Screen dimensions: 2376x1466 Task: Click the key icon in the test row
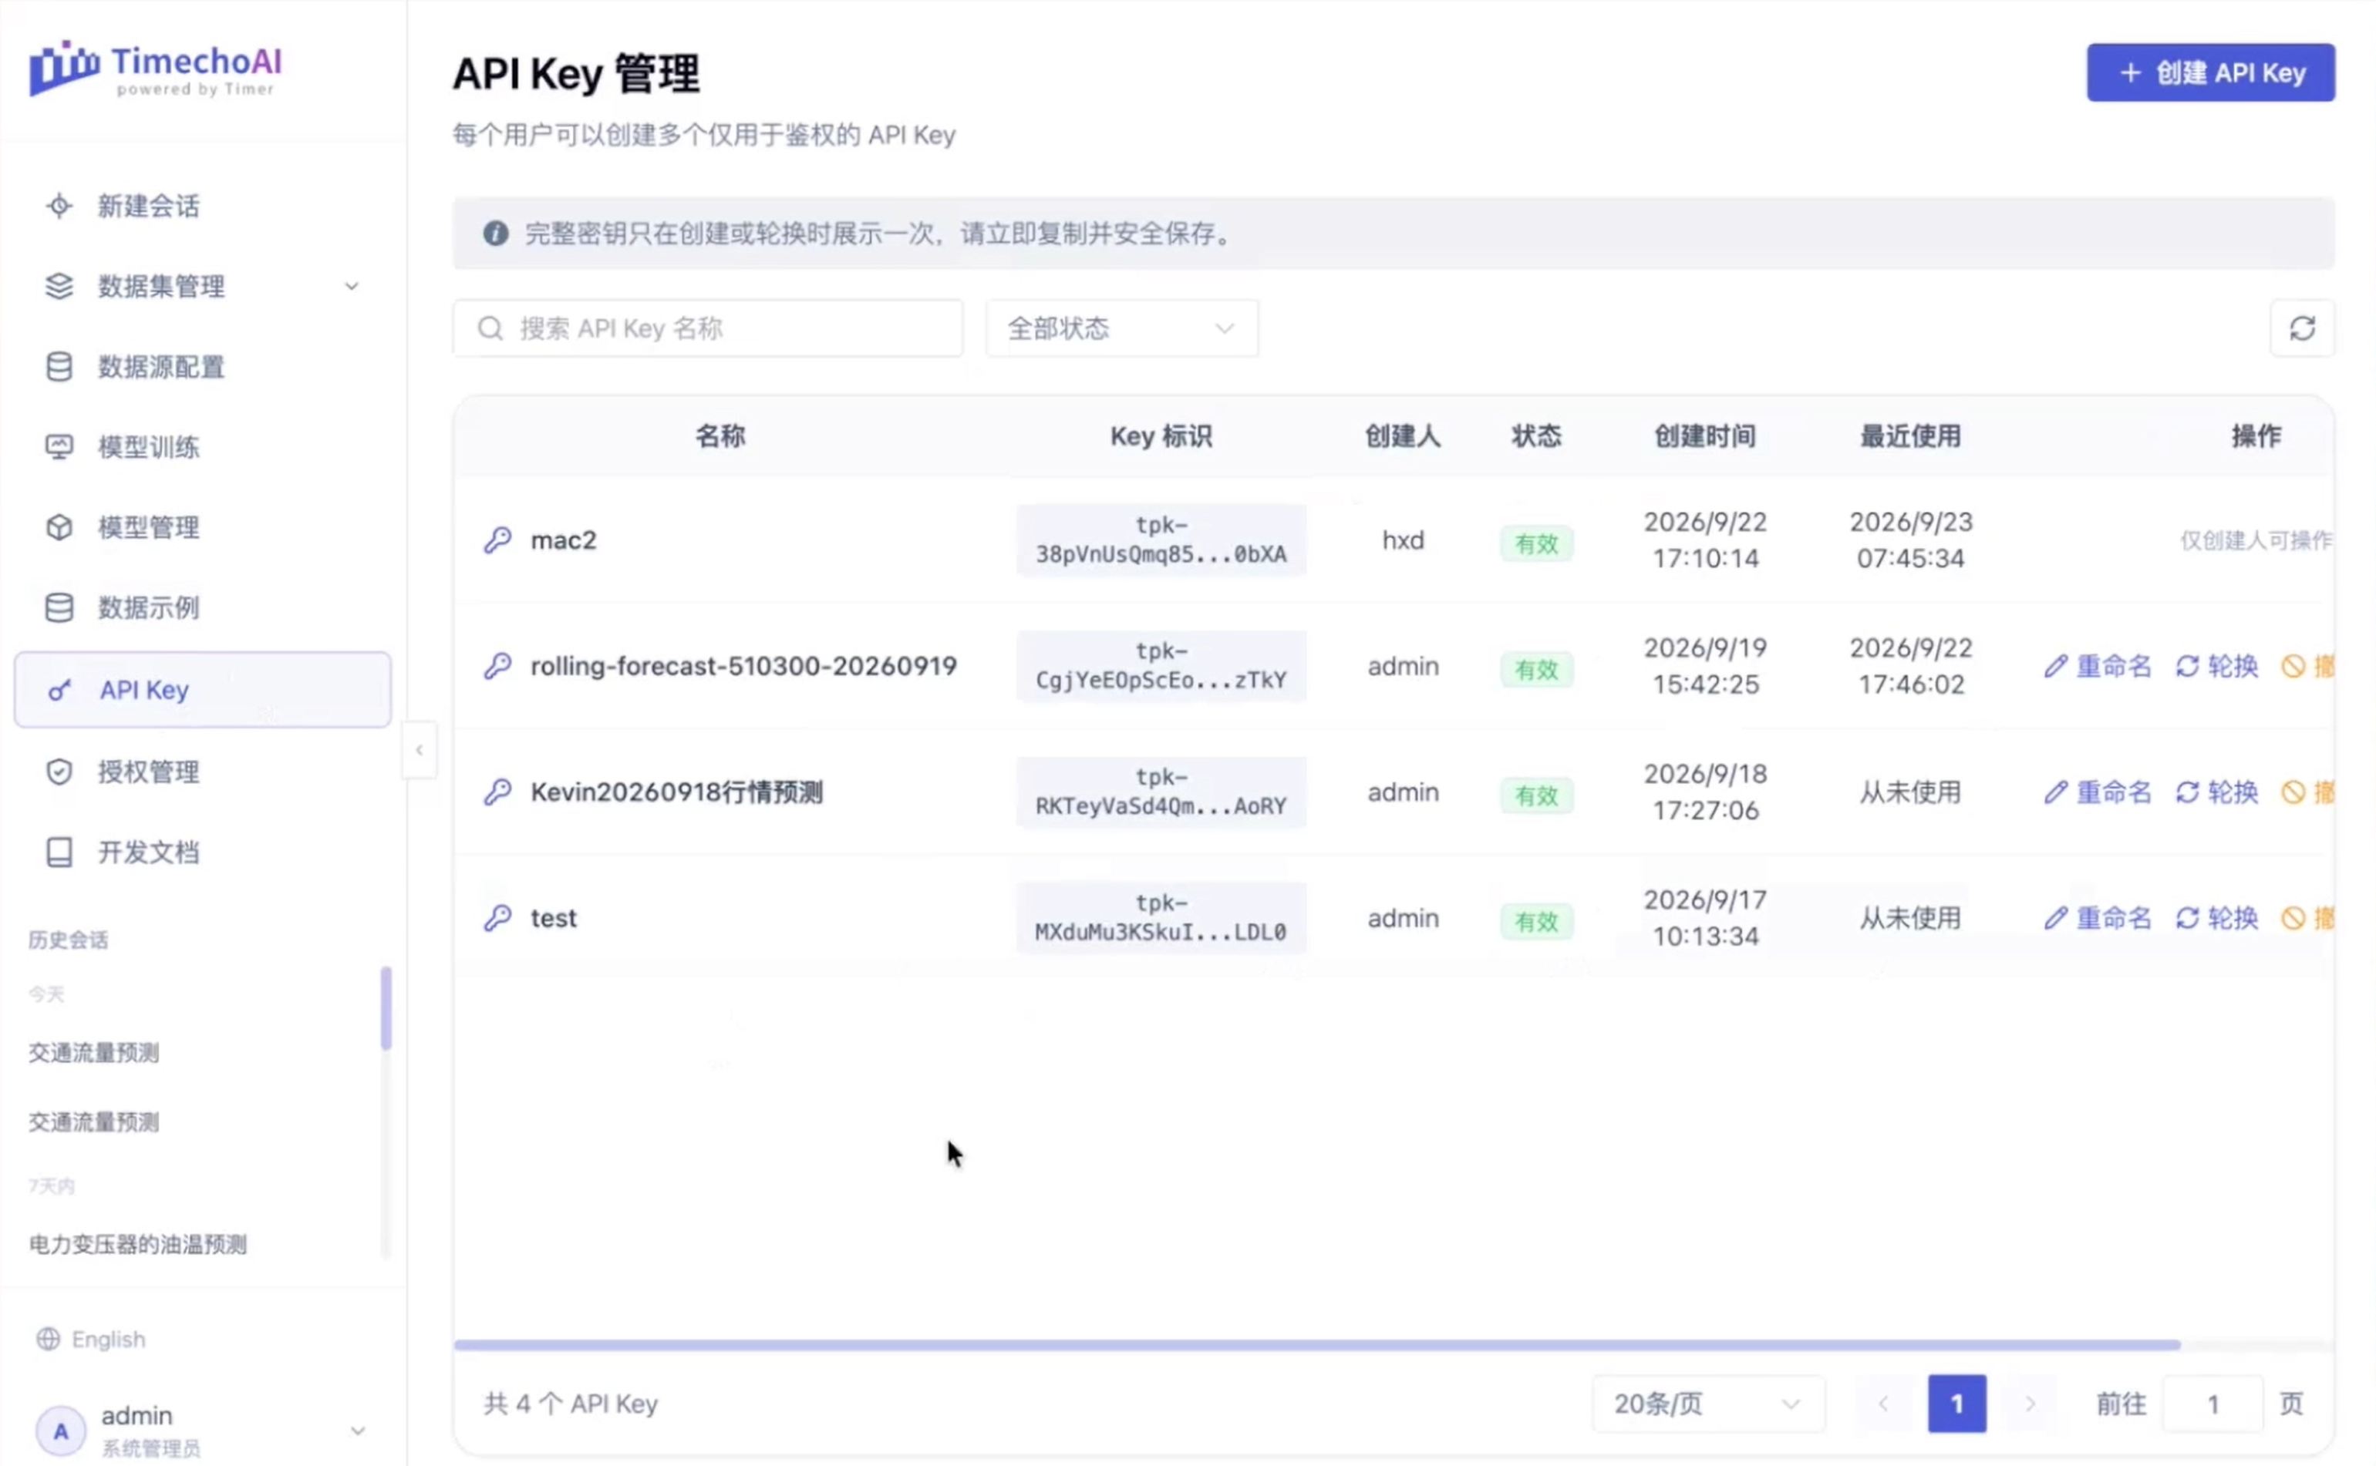[x=497, y=918]
